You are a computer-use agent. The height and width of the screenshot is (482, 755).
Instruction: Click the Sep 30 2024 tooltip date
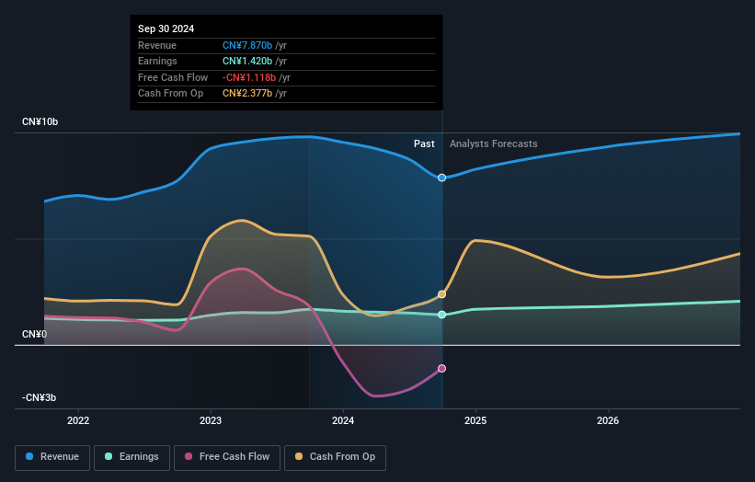point(166,29)
